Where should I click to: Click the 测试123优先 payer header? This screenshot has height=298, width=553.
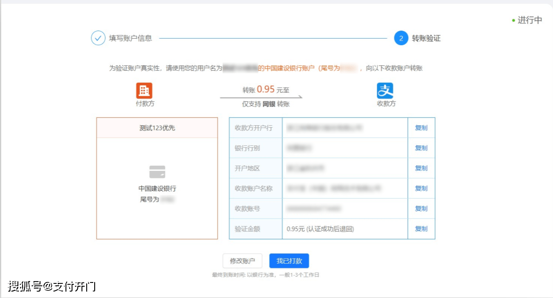point(157,128)
